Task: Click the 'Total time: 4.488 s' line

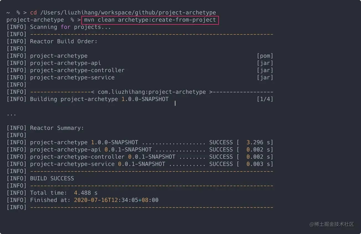Action: pos(64,193)
